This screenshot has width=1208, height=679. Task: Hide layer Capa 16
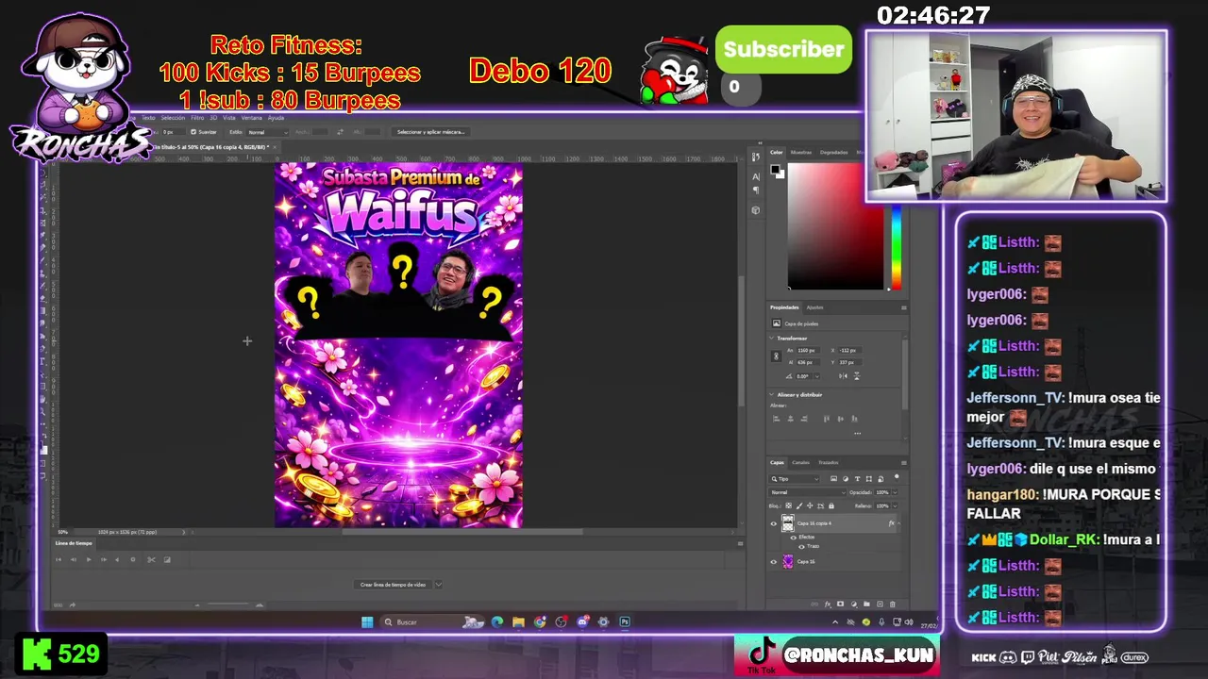tap(774, 562)
